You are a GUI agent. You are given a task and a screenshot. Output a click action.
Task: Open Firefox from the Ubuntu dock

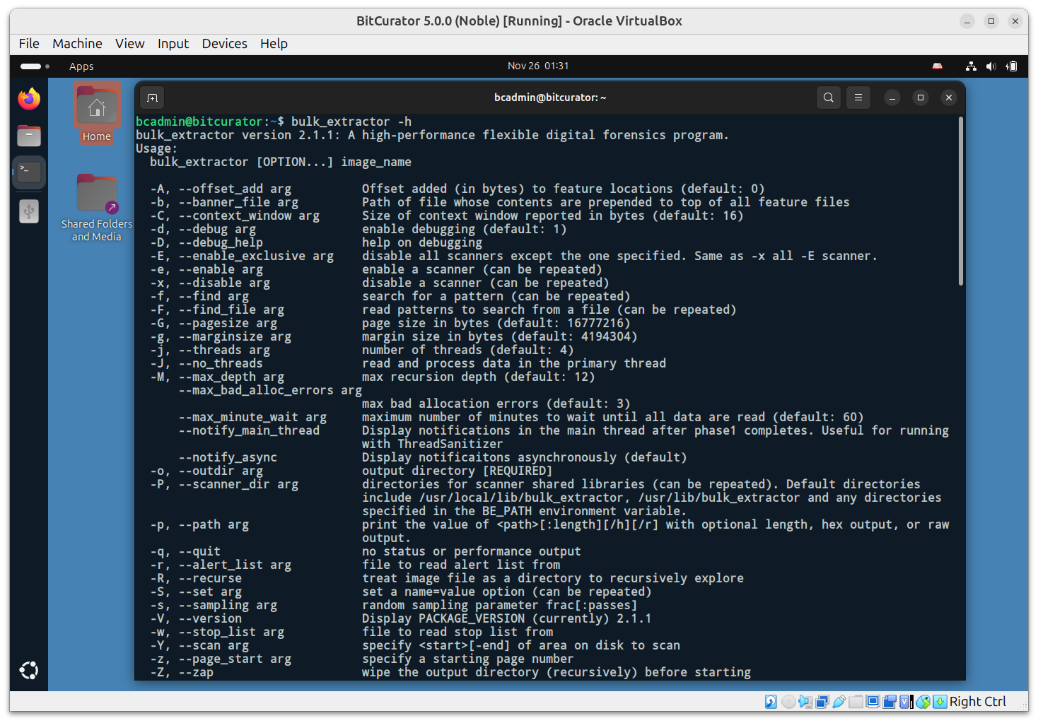pos(29,99)
